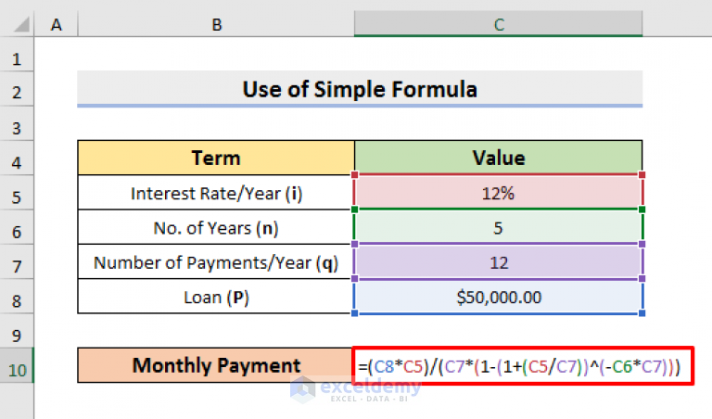Select row 3 header
The image size is (712, 419).
click(17, 123)
